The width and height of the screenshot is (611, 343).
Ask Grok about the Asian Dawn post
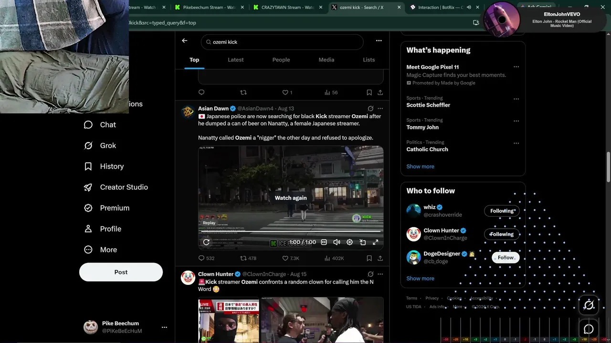tap(370, 109)
